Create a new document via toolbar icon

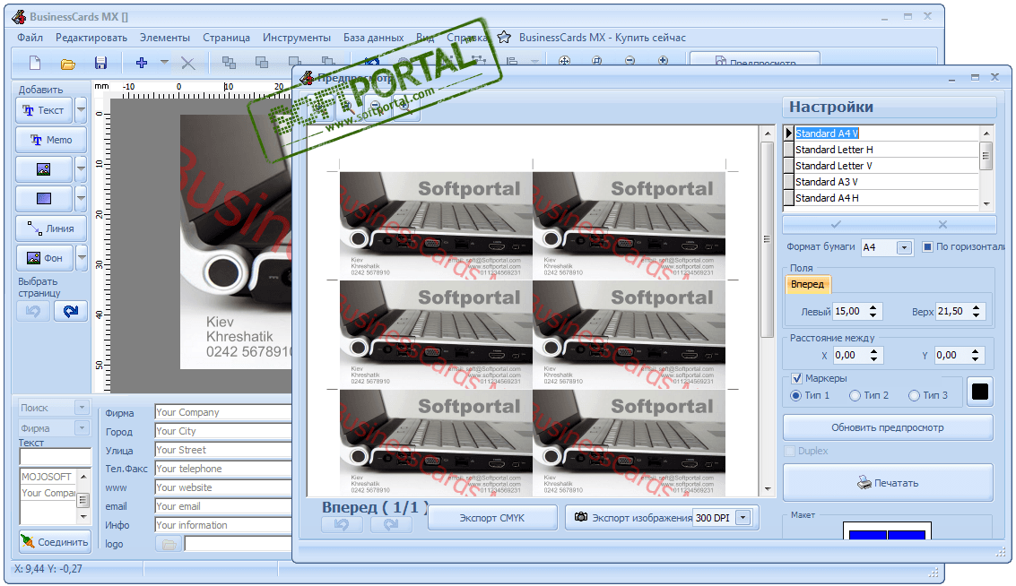[35, 63]
